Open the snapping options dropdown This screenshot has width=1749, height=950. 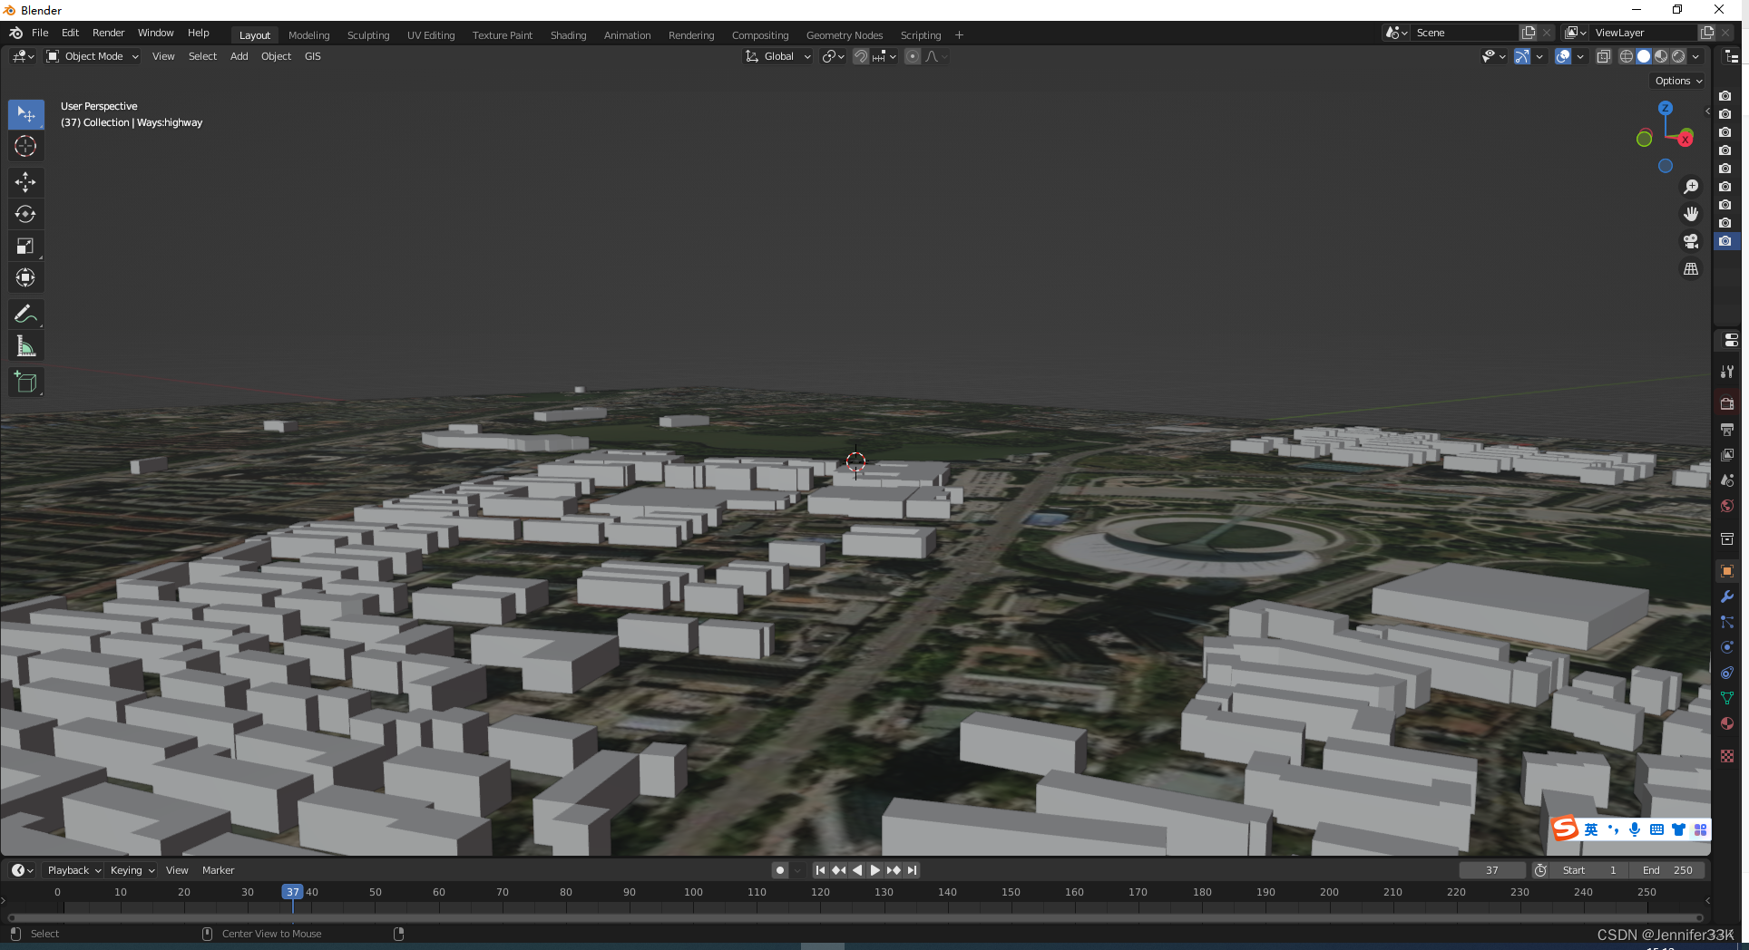[885, 56]
